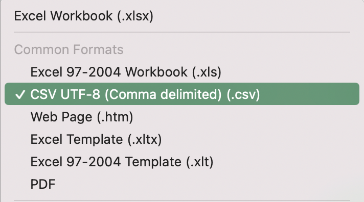Click the word Excel in Excel Template (.xltx)

pos(47,139)
